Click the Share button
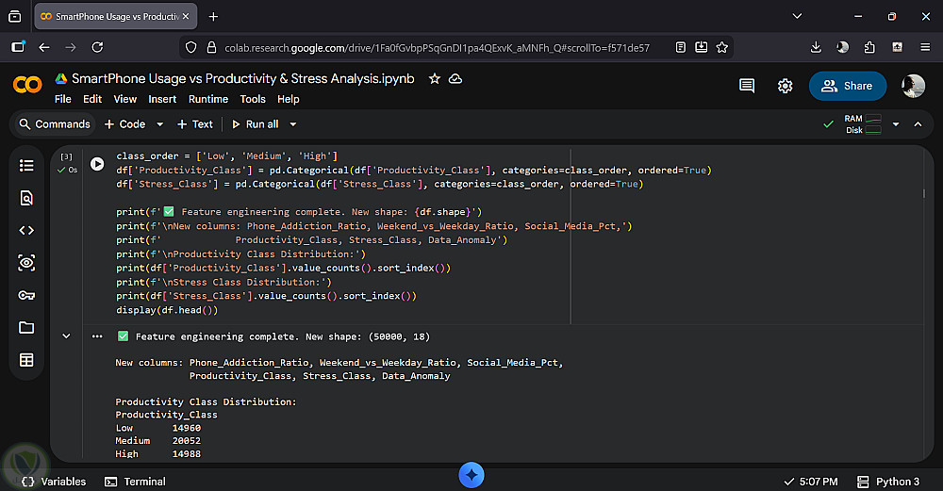Image resolution: width=943 pixels, height=491 pixels. pos(847,86)
